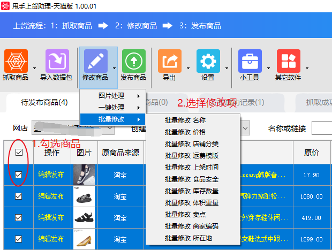Click 淘宝 source cell in 17.90 row
This screenshot has width=332, height=250.
[x=120, y=175]
